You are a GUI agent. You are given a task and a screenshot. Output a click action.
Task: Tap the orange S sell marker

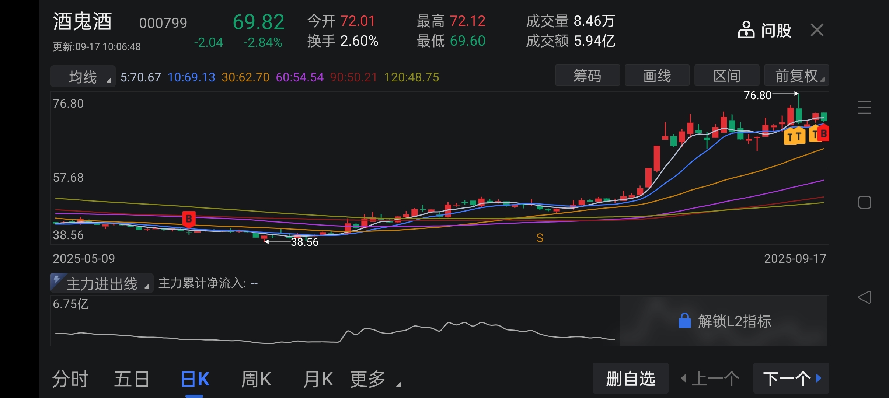click(x=540, y=238)
